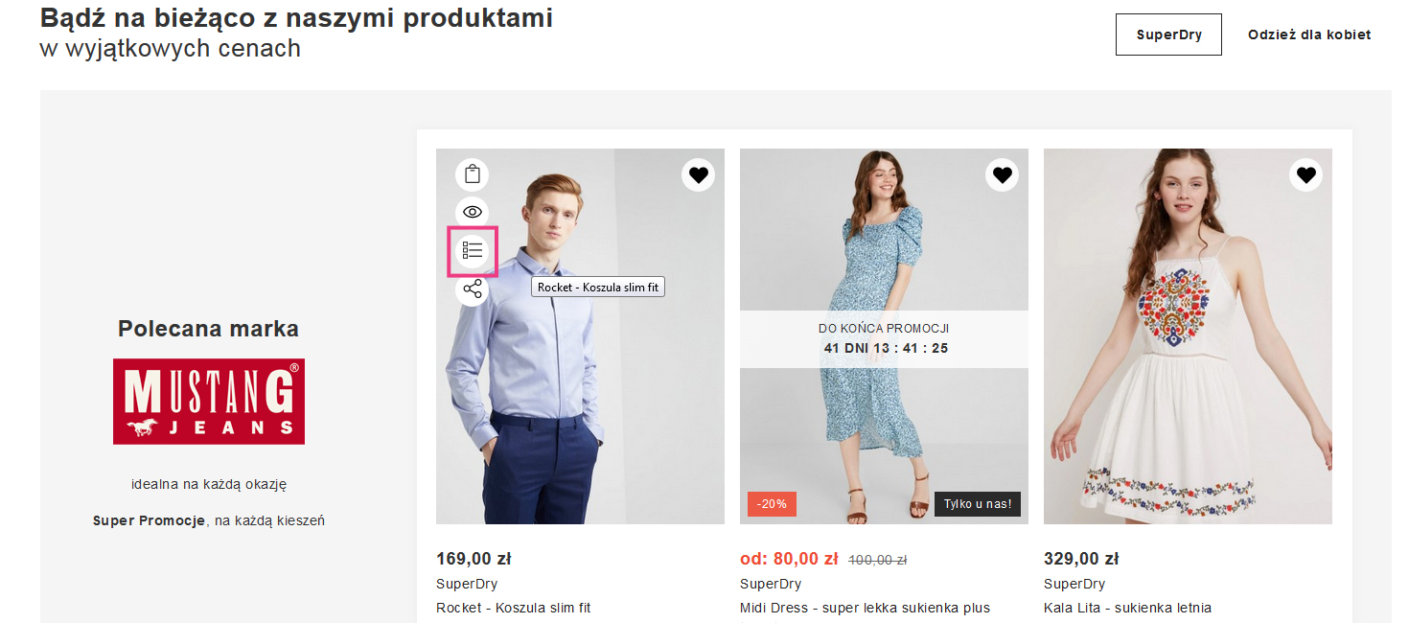Click the shopping bag icon on the shirt photo
Image resolution: width=1409 pixels, height=623 pixels.
click(x=472, y=174)
